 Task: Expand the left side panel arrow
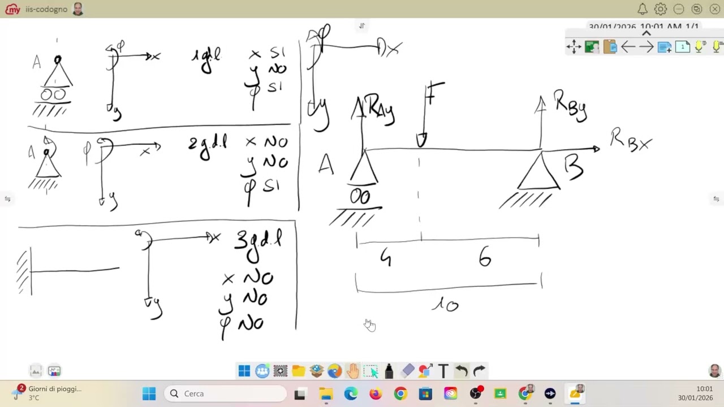[x=7, y=199]
